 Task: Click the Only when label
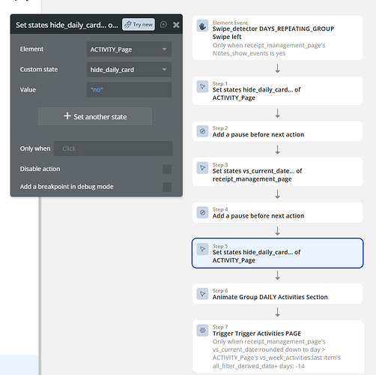[x=35, y=148]
